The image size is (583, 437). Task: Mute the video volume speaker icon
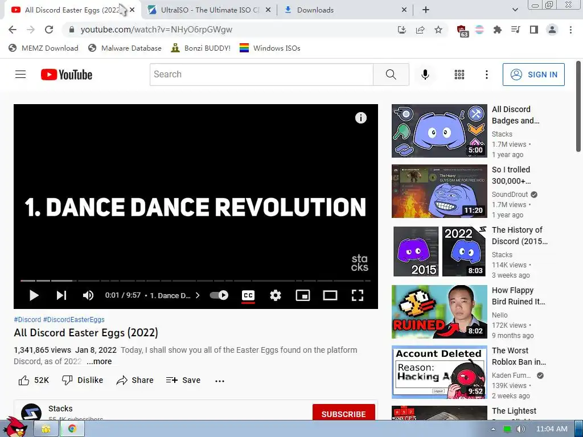pyautogui.click(x=88, y=295)
